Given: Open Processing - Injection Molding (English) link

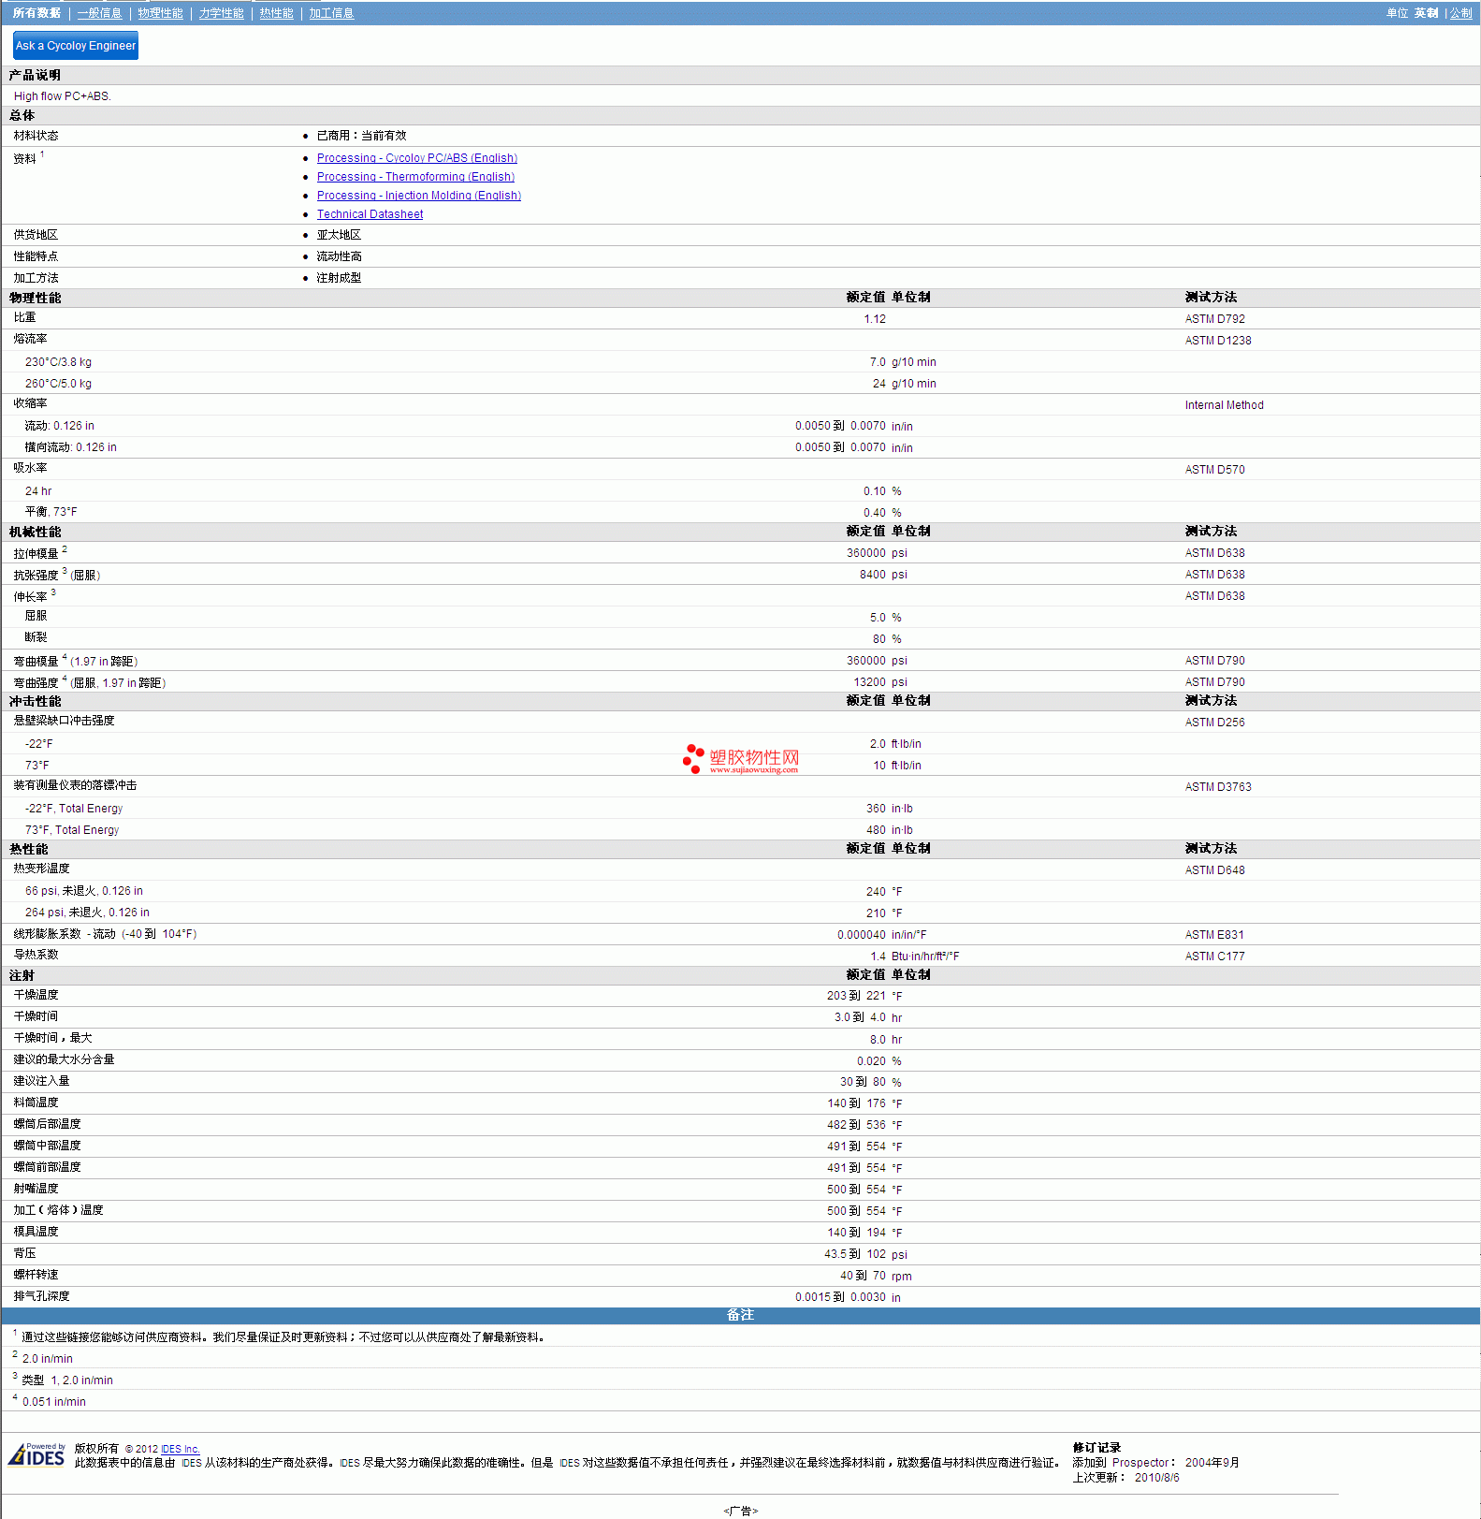Looking at the screenshot, I should (418, 196).
